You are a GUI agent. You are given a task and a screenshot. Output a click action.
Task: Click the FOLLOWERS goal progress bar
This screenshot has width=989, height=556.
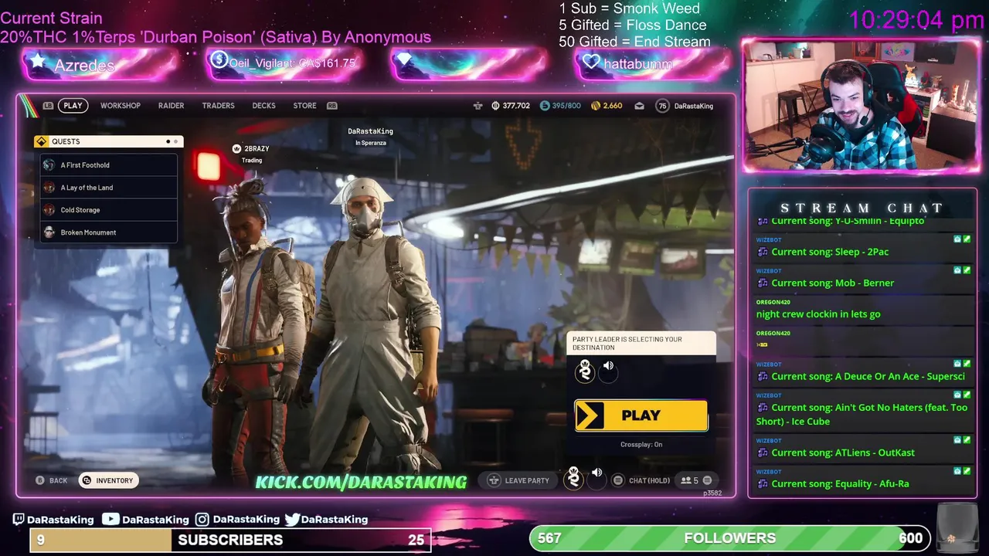coord(730,538)
